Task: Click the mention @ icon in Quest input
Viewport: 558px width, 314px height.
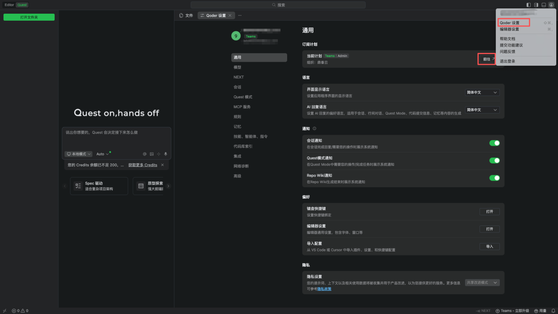Action: [x=144, y=154]
